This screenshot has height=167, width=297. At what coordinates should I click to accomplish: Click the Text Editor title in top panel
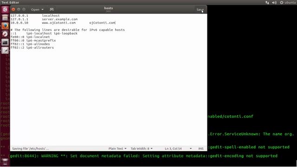click(x=10, y=2)
